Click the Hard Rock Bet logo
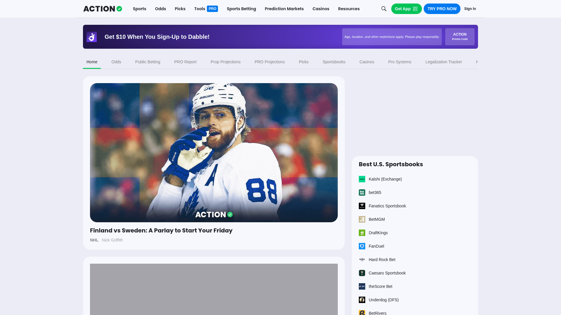Viewport: 561px width, 315px height. tap(362, 260)
